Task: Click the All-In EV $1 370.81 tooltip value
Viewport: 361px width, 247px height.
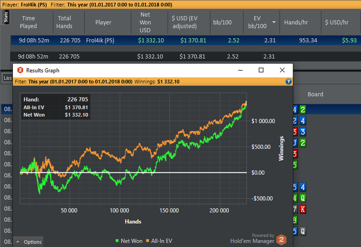Action: 76,107
